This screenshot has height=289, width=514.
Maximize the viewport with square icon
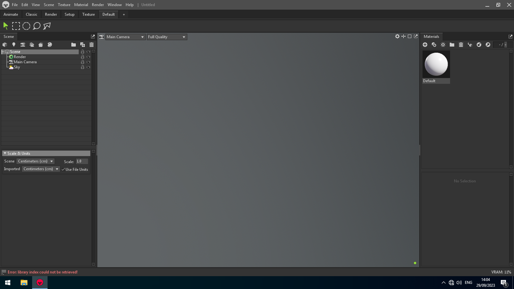click(410, 37)
